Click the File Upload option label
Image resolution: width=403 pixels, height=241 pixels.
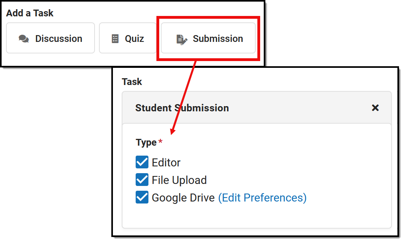pyautogui.click(x=179, y=180)
